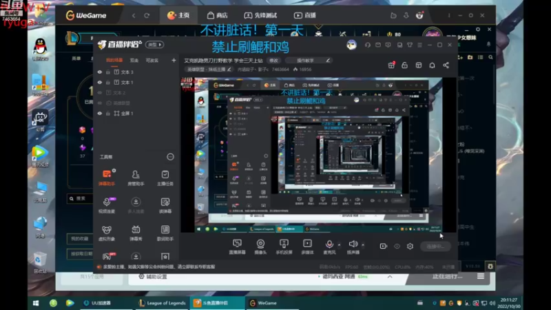Toggle visibility eye for 文本 2

pos(100,93)
